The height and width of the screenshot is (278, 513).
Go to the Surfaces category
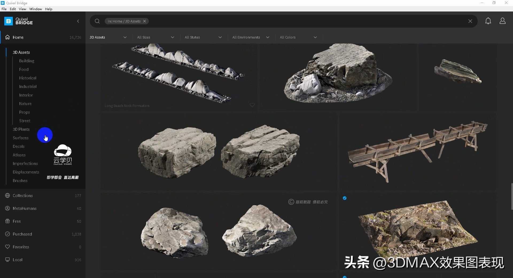(21, 138)
